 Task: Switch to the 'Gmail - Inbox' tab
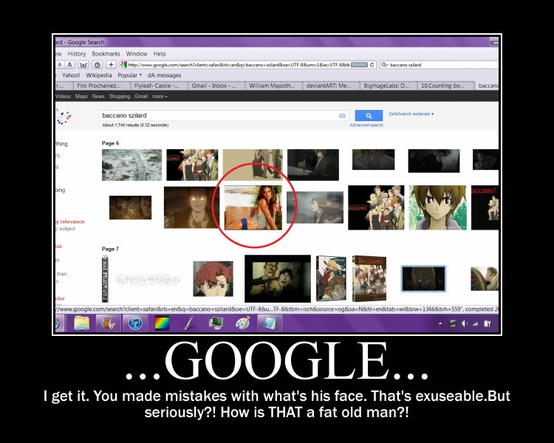(216, 86)
